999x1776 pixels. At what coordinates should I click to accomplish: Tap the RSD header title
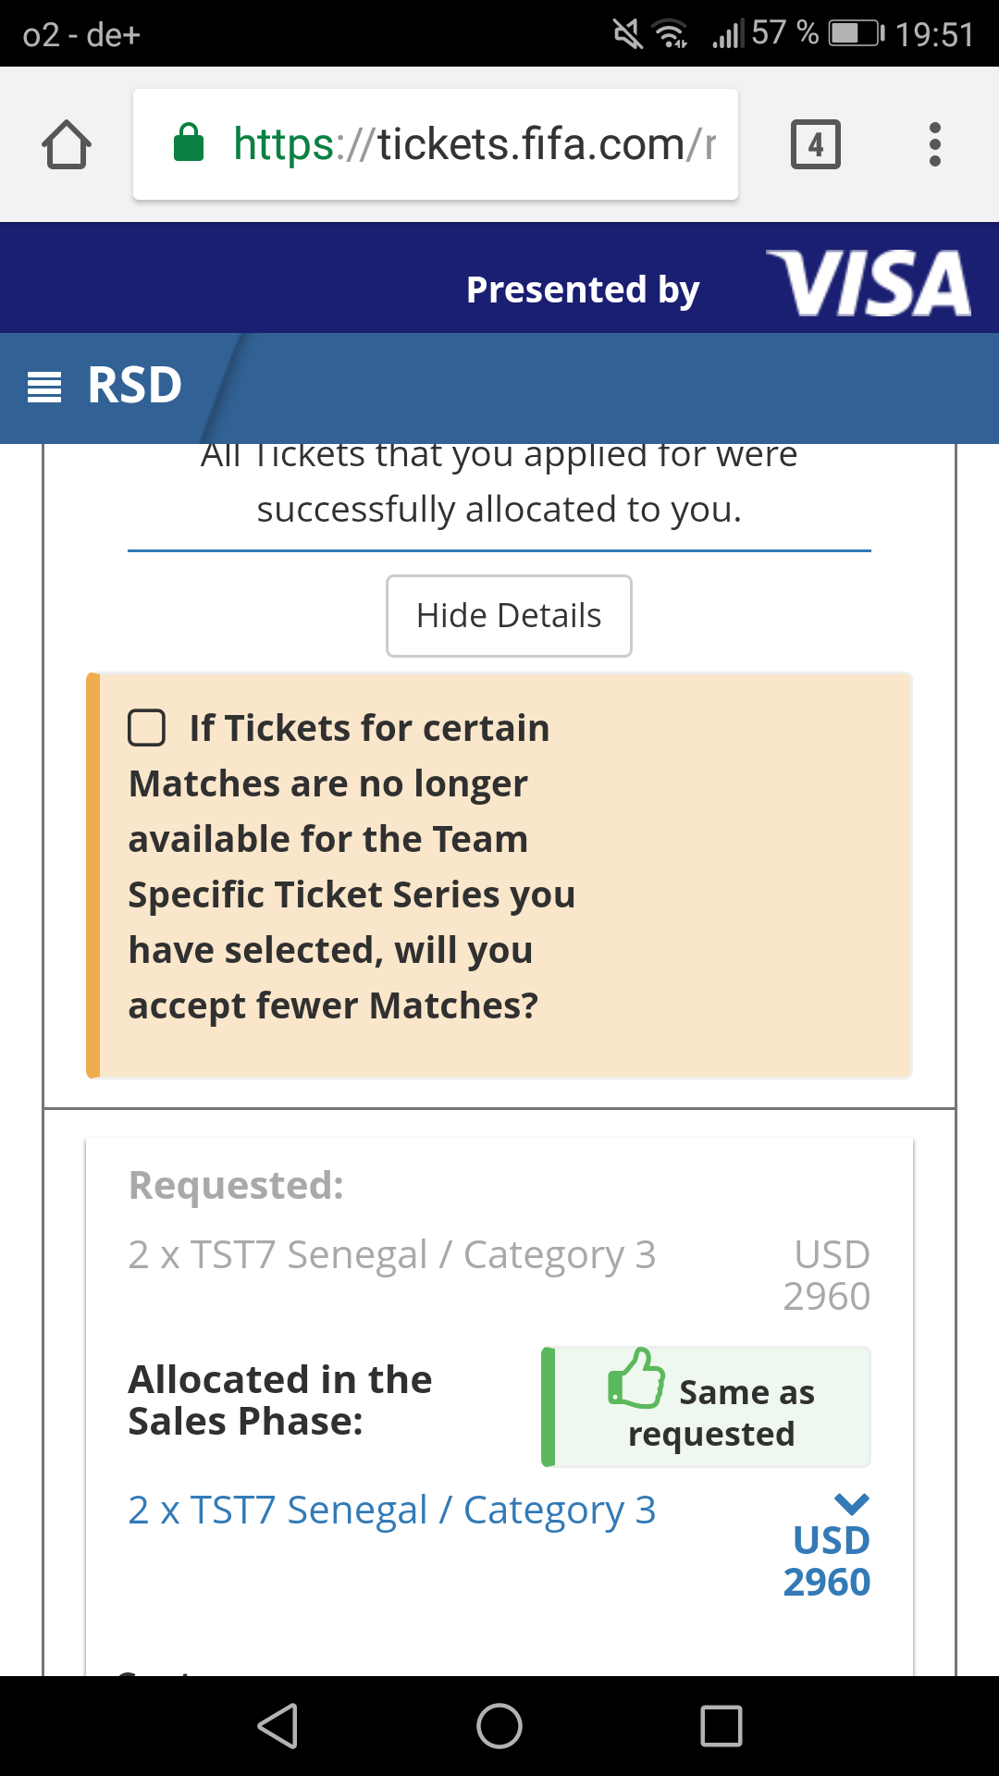click(x=135, y=386)
